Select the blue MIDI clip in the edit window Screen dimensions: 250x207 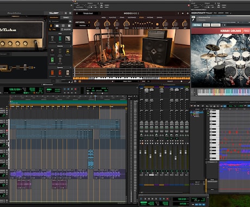pyautogui.click(x=91, y=159)
